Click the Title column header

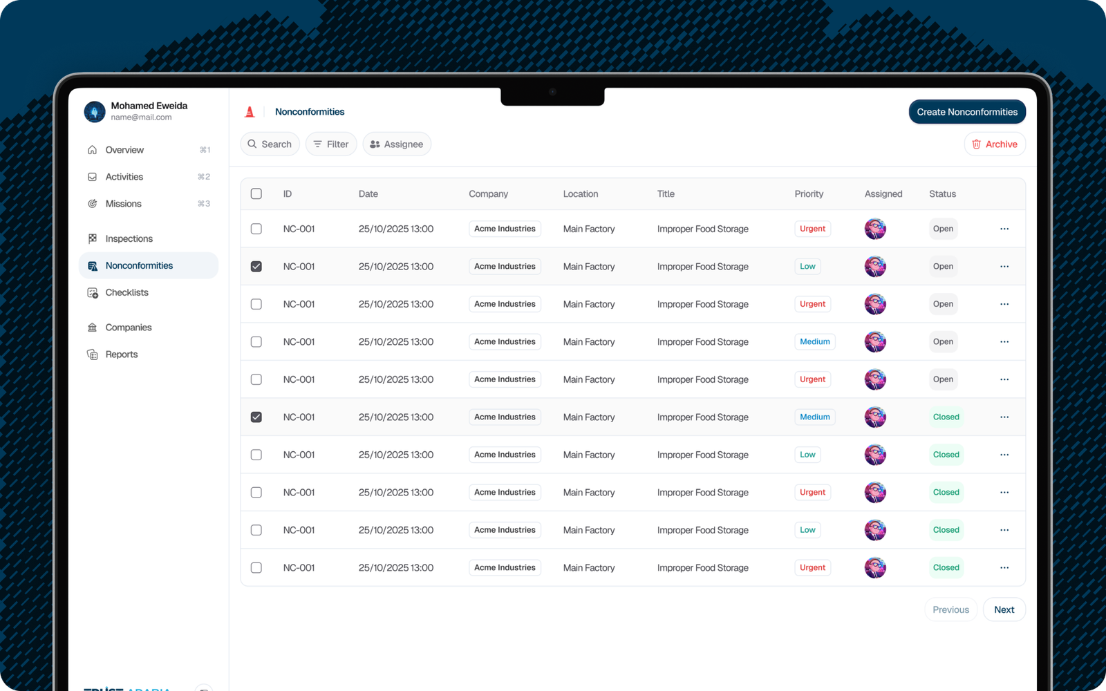pos(666,194)
